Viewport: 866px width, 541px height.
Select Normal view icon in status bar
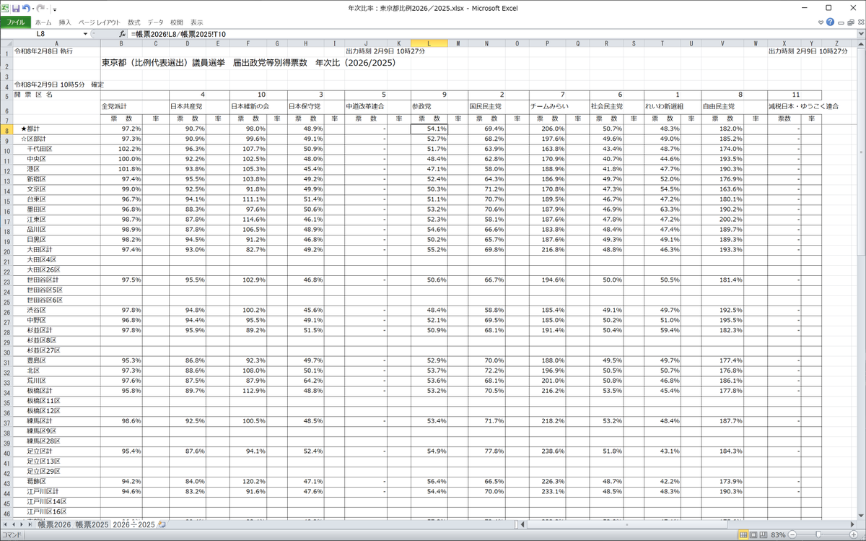(743, 534)
